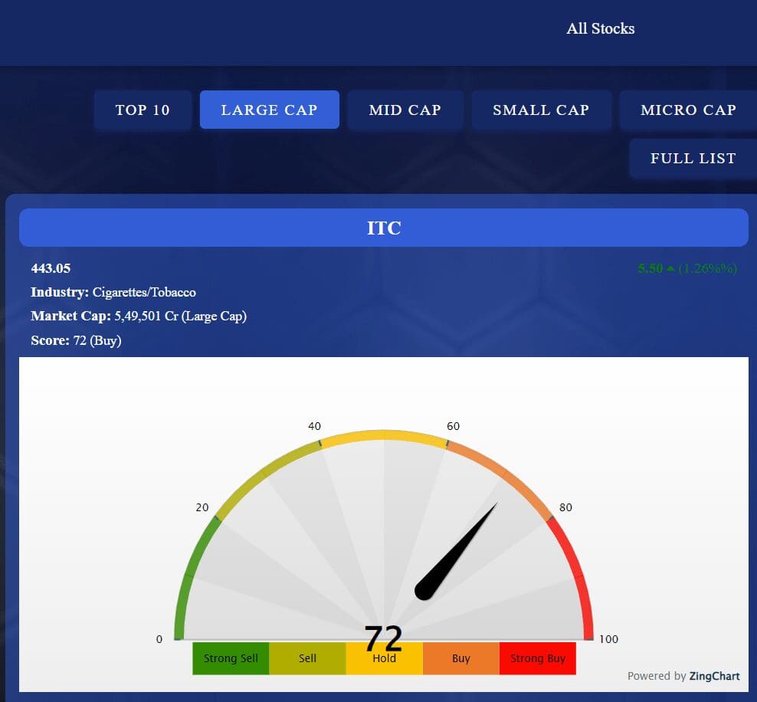
Task: Click the 100 gauge scale label
Action: pos(608,639)
